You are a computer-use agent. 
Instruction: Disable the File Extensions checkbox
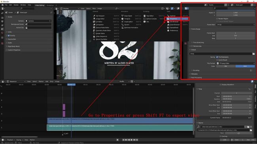(x=217, y=57)
